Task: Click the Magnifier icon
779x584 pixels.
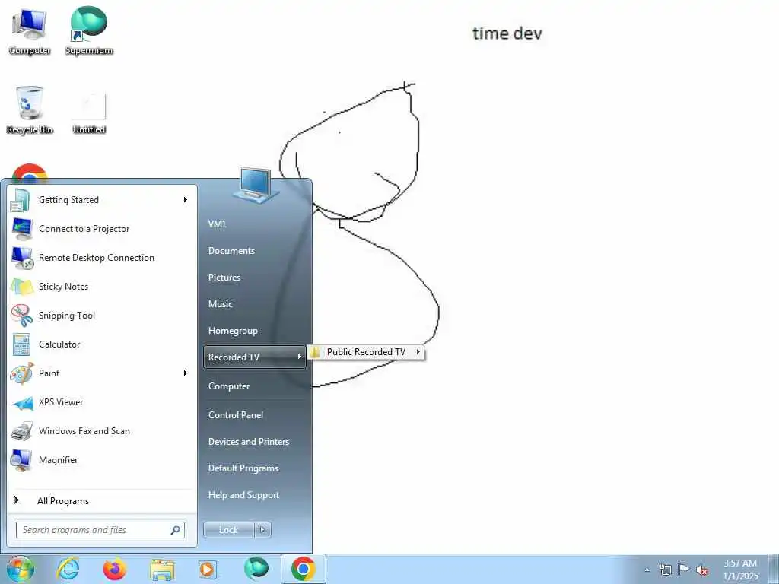Action: coord(21,460)
